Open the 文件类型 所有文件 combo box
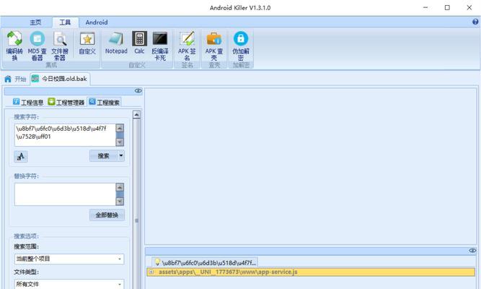Screen dimensions: 481x289 [x=69, y=284]
